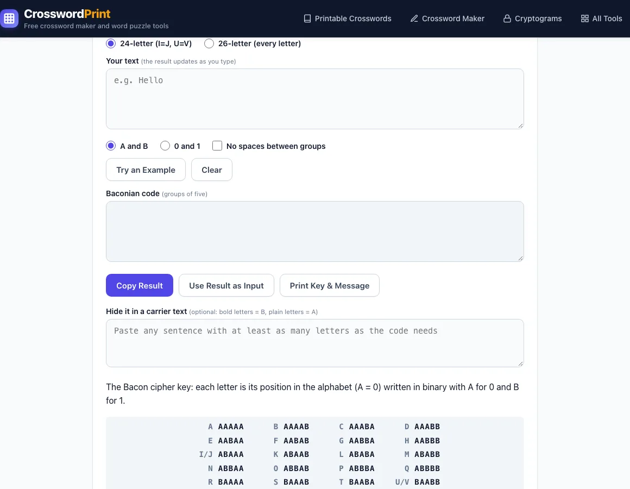This screenshot has width=630, height=489.
Task: Click Print Key & Message button
Action: (330, 285)
